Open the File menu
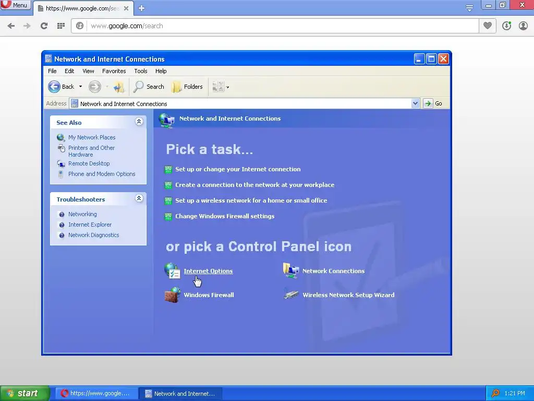Image resolution: width=534 pixels, height=401 pixels. [52, 71]
